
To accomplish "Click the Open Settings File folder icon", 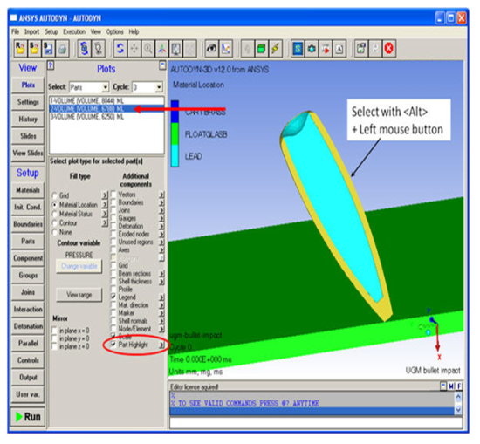I will click(x=34, y=48).
